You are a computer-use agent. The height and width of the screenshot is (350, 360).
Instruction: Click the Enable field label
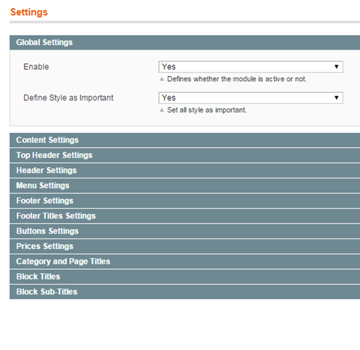[x=37, y=67]
